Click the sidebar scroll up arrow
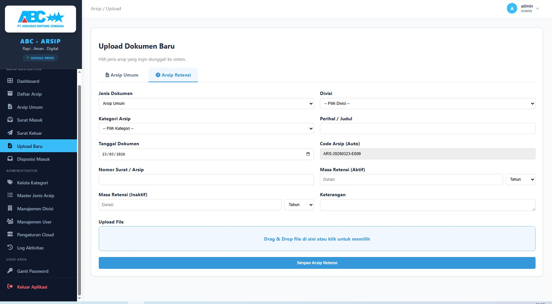 point(79,72)
